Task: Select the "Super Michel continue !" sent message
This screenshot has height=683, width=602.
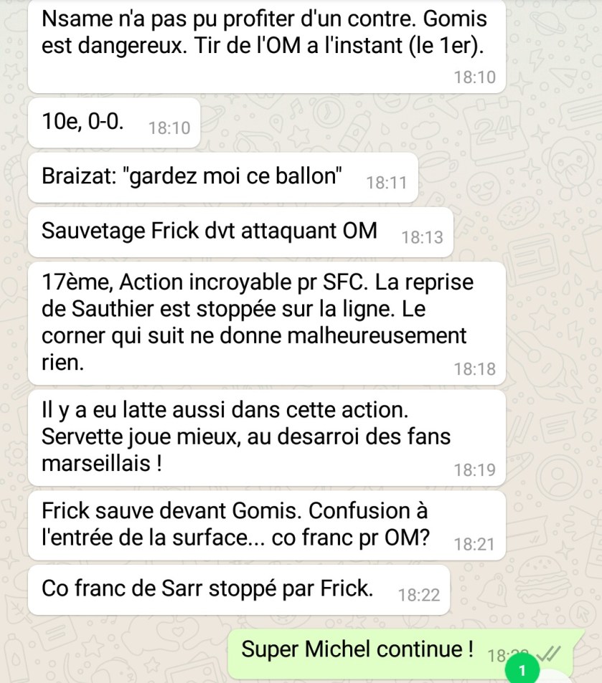Action: coord(405,654)
